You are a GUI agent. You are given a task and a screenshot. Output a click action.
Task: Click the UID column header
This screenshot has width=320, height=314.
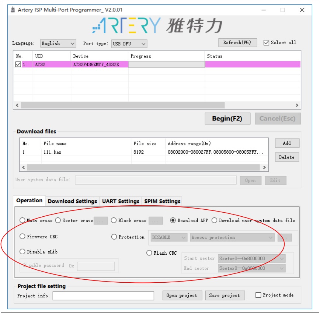click(x=52, y=56)
